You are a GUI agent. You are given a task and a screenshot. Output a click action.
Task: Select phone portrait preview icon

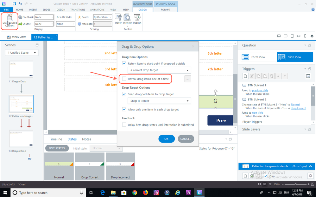coord(305,36)
